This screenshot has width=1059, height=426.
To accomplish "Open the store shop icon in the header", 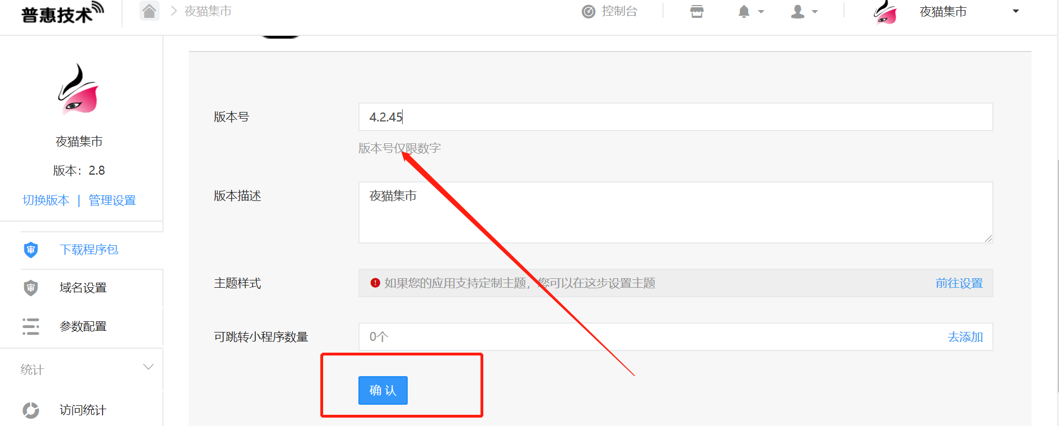I will point(697,11).
